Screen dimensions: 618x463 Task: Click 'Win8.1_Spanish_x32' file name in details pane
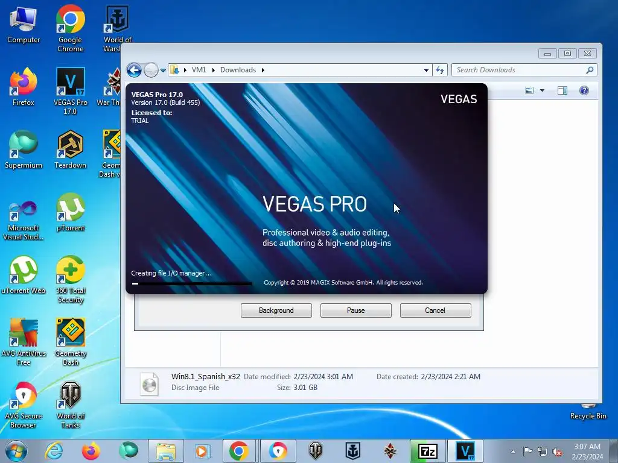click(x=205, y=376)
